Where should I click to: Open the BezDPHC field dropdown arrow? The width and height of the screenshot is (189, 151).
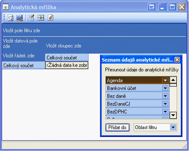pyautogui.click(x=165, y=112)
